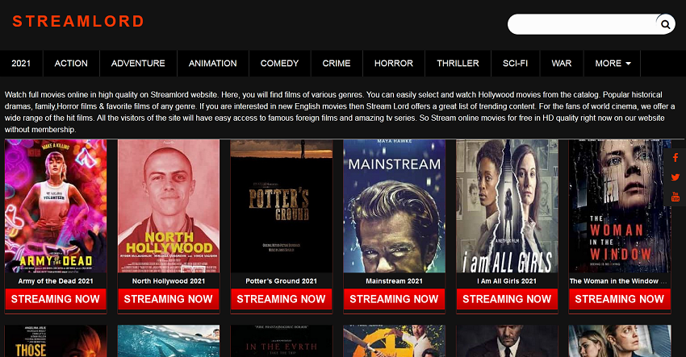Open the I Am All Girls poster

(507, 205)
